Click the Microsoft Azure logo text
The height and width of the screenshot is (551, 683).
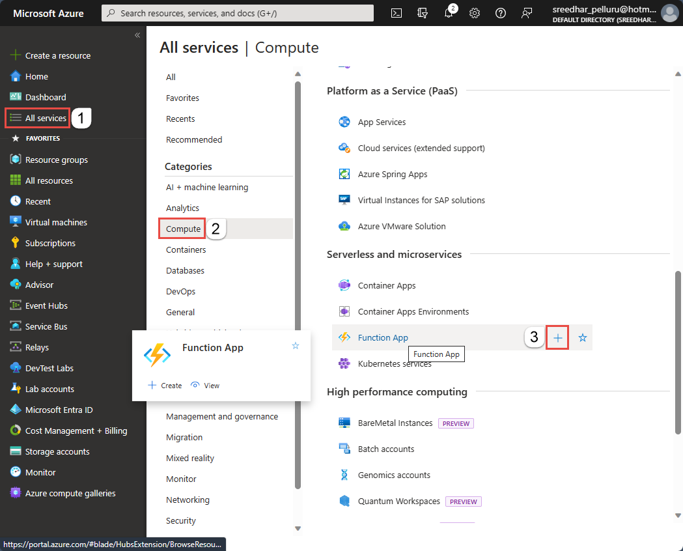pyautogui.click(x=48, y=14)
